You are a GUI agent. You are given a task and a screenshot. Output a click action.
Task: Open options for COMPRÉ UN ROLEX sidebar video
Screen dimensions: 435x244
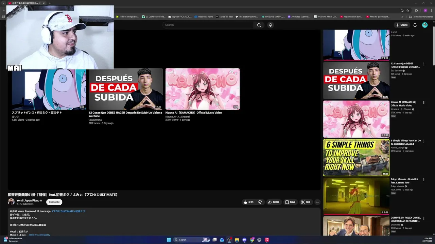[x=424, y=218]
